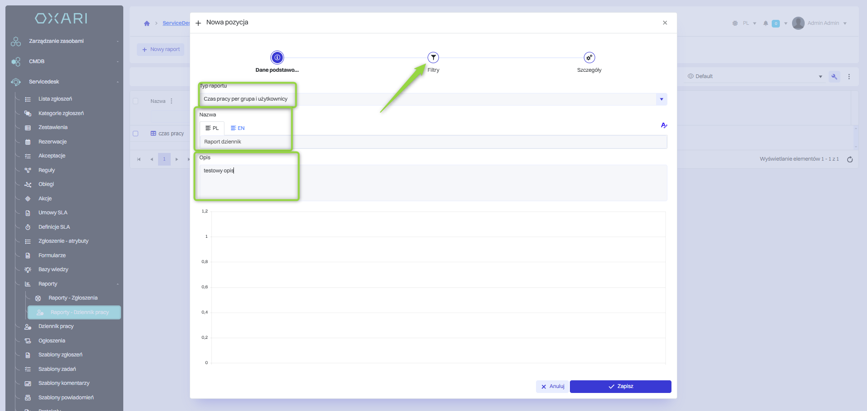Viewport: 867px width, 411px height.
Task: Open the Szczegóły gears step icon
Action: click(589, 58)
